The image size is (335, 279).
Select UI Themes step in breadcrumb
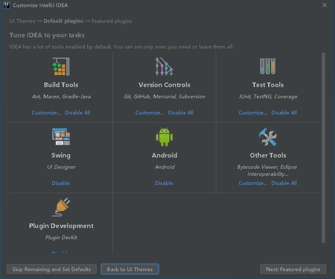(x=22, y=21)
